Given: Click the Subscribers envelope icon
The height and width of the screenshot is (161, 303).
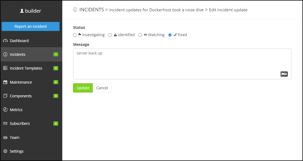Looking at the screenshot, I should [5, 124].
